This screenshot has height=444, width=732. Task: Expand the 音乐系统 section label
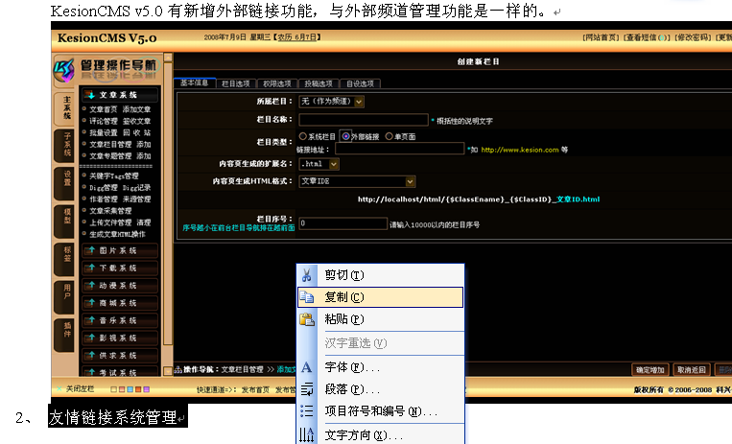pos(118,320)
